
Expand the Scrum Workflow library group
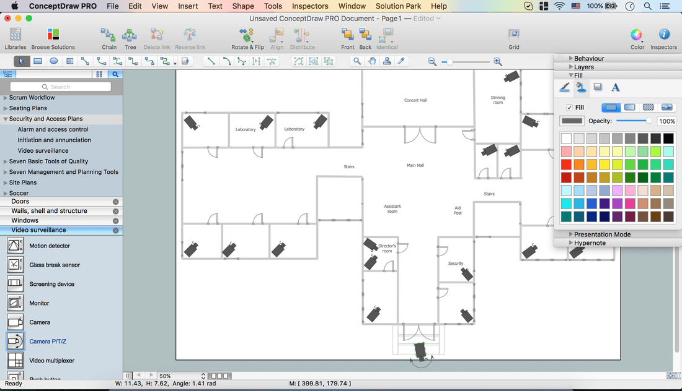point(5,98)
